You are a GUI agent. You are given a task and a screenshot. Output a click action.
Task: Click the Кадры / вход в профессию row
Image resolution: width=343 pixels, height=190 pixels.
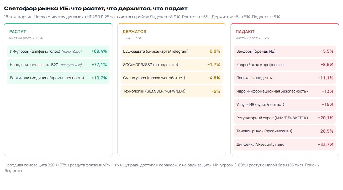(285, 64)
